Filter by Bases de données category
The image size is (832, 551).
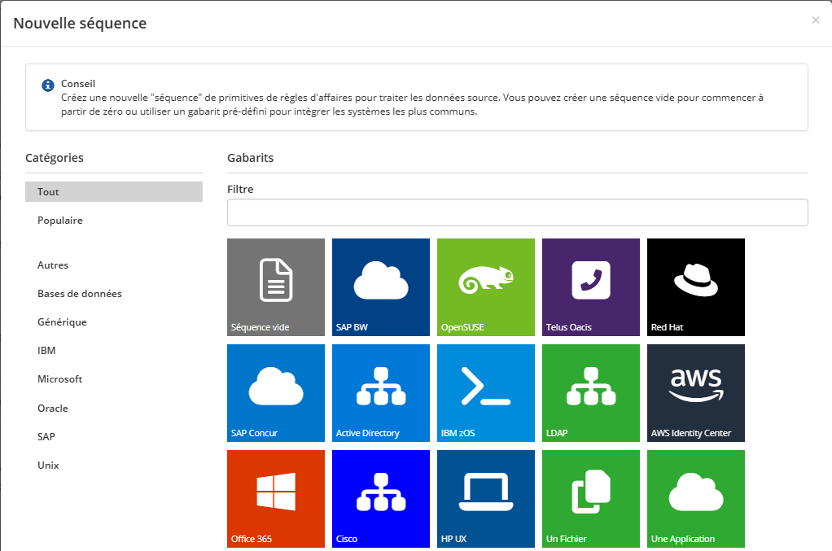[80, 294]
